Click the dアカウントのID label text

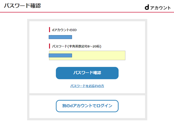[64, 30]
